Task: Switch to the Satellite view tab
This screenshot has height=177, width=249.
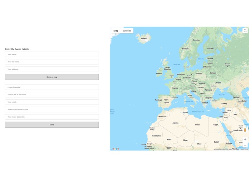Action: [x=127, y=31]
